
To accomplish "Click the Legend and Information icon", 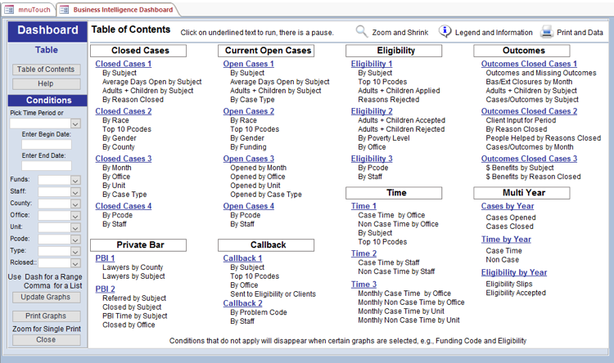I will click(x=445, y=32).
